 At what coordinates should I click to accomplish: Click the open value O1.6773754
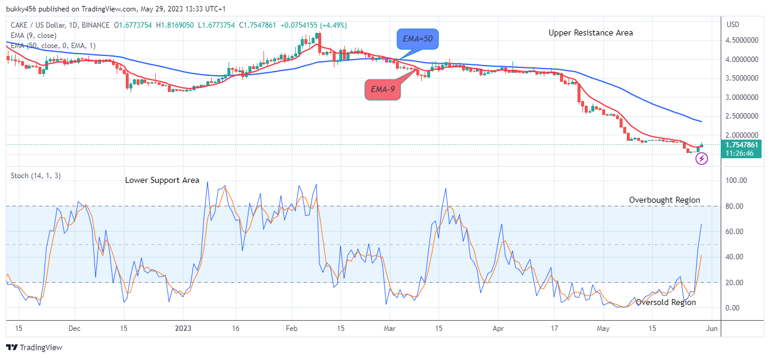click(x=133, y=25)
